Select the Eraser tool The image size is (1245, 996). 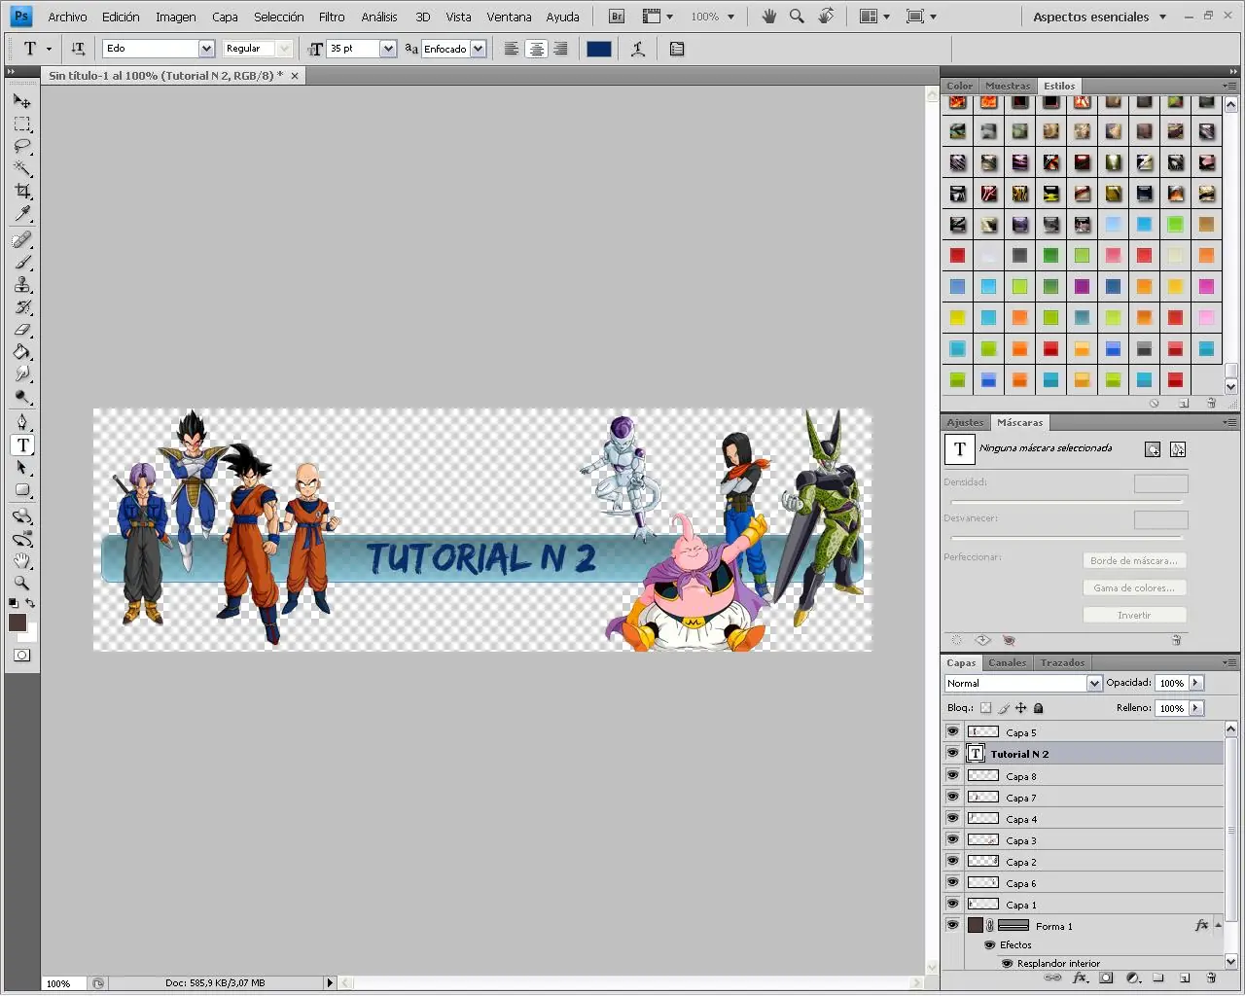pos(22,330)
